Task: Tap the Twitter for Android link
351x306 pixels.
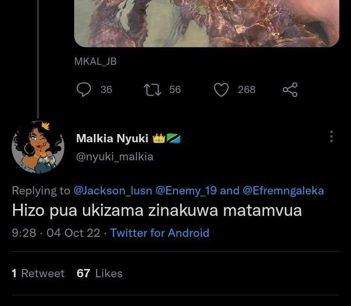Action: coord(159,233)
